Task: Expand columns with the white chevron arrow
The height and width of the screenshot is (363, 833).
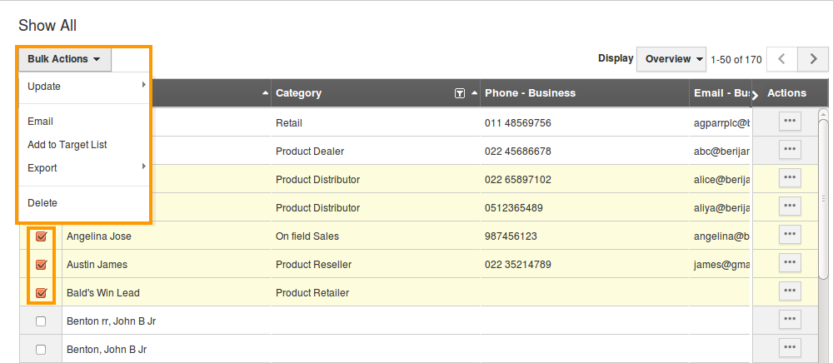Action: click(x=756, y=94)
